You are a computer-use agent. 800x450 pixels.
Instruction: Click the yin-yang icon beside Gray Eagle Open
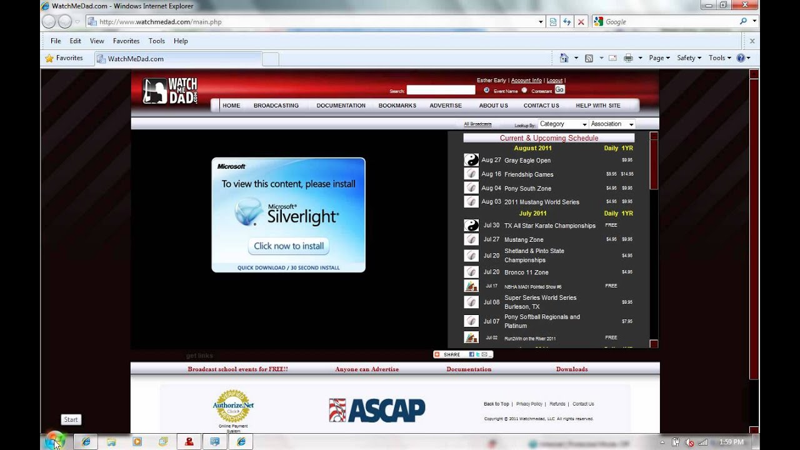(x=471, y=160)
